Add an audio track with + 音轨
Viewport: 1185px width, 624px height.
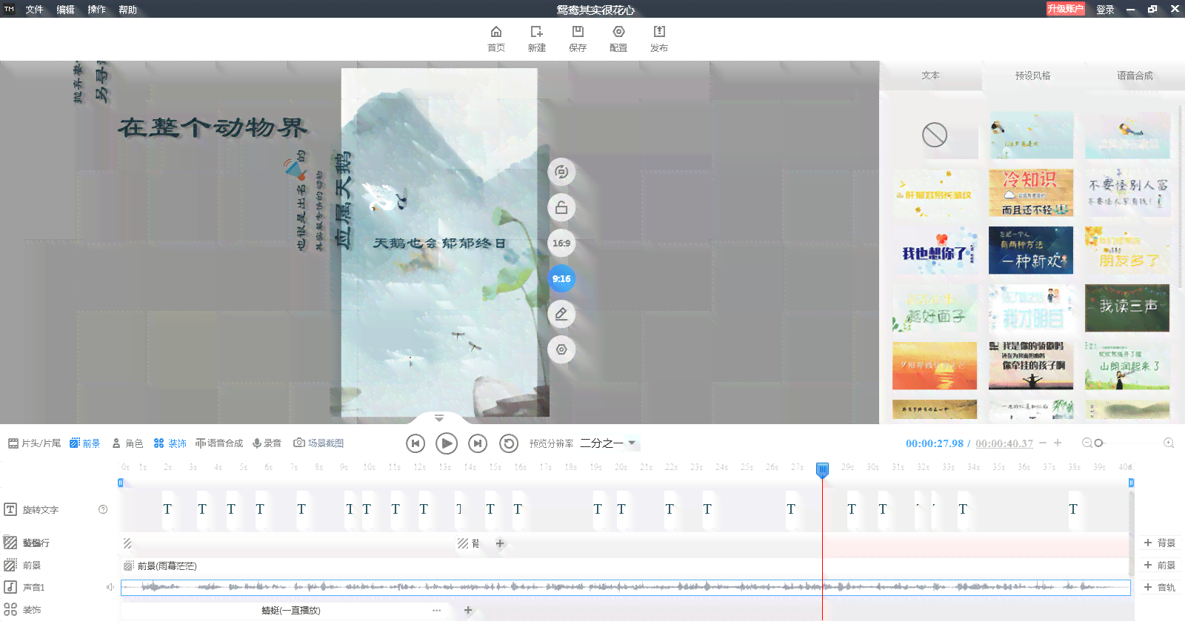tap(1160, 587)
